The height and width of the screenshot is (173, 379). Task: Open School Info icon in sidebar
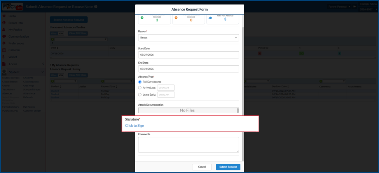click(x=4, y=23)
